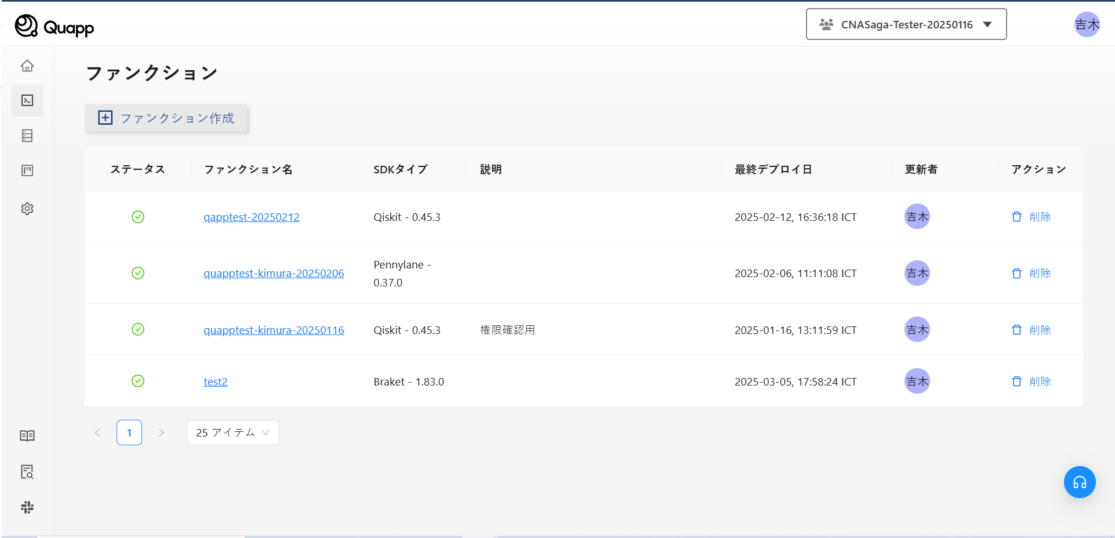This screenshot has width=1115, height=538.
Task: Open the settings gear icon
Action: pyautogui.click(x=27, y=209)
